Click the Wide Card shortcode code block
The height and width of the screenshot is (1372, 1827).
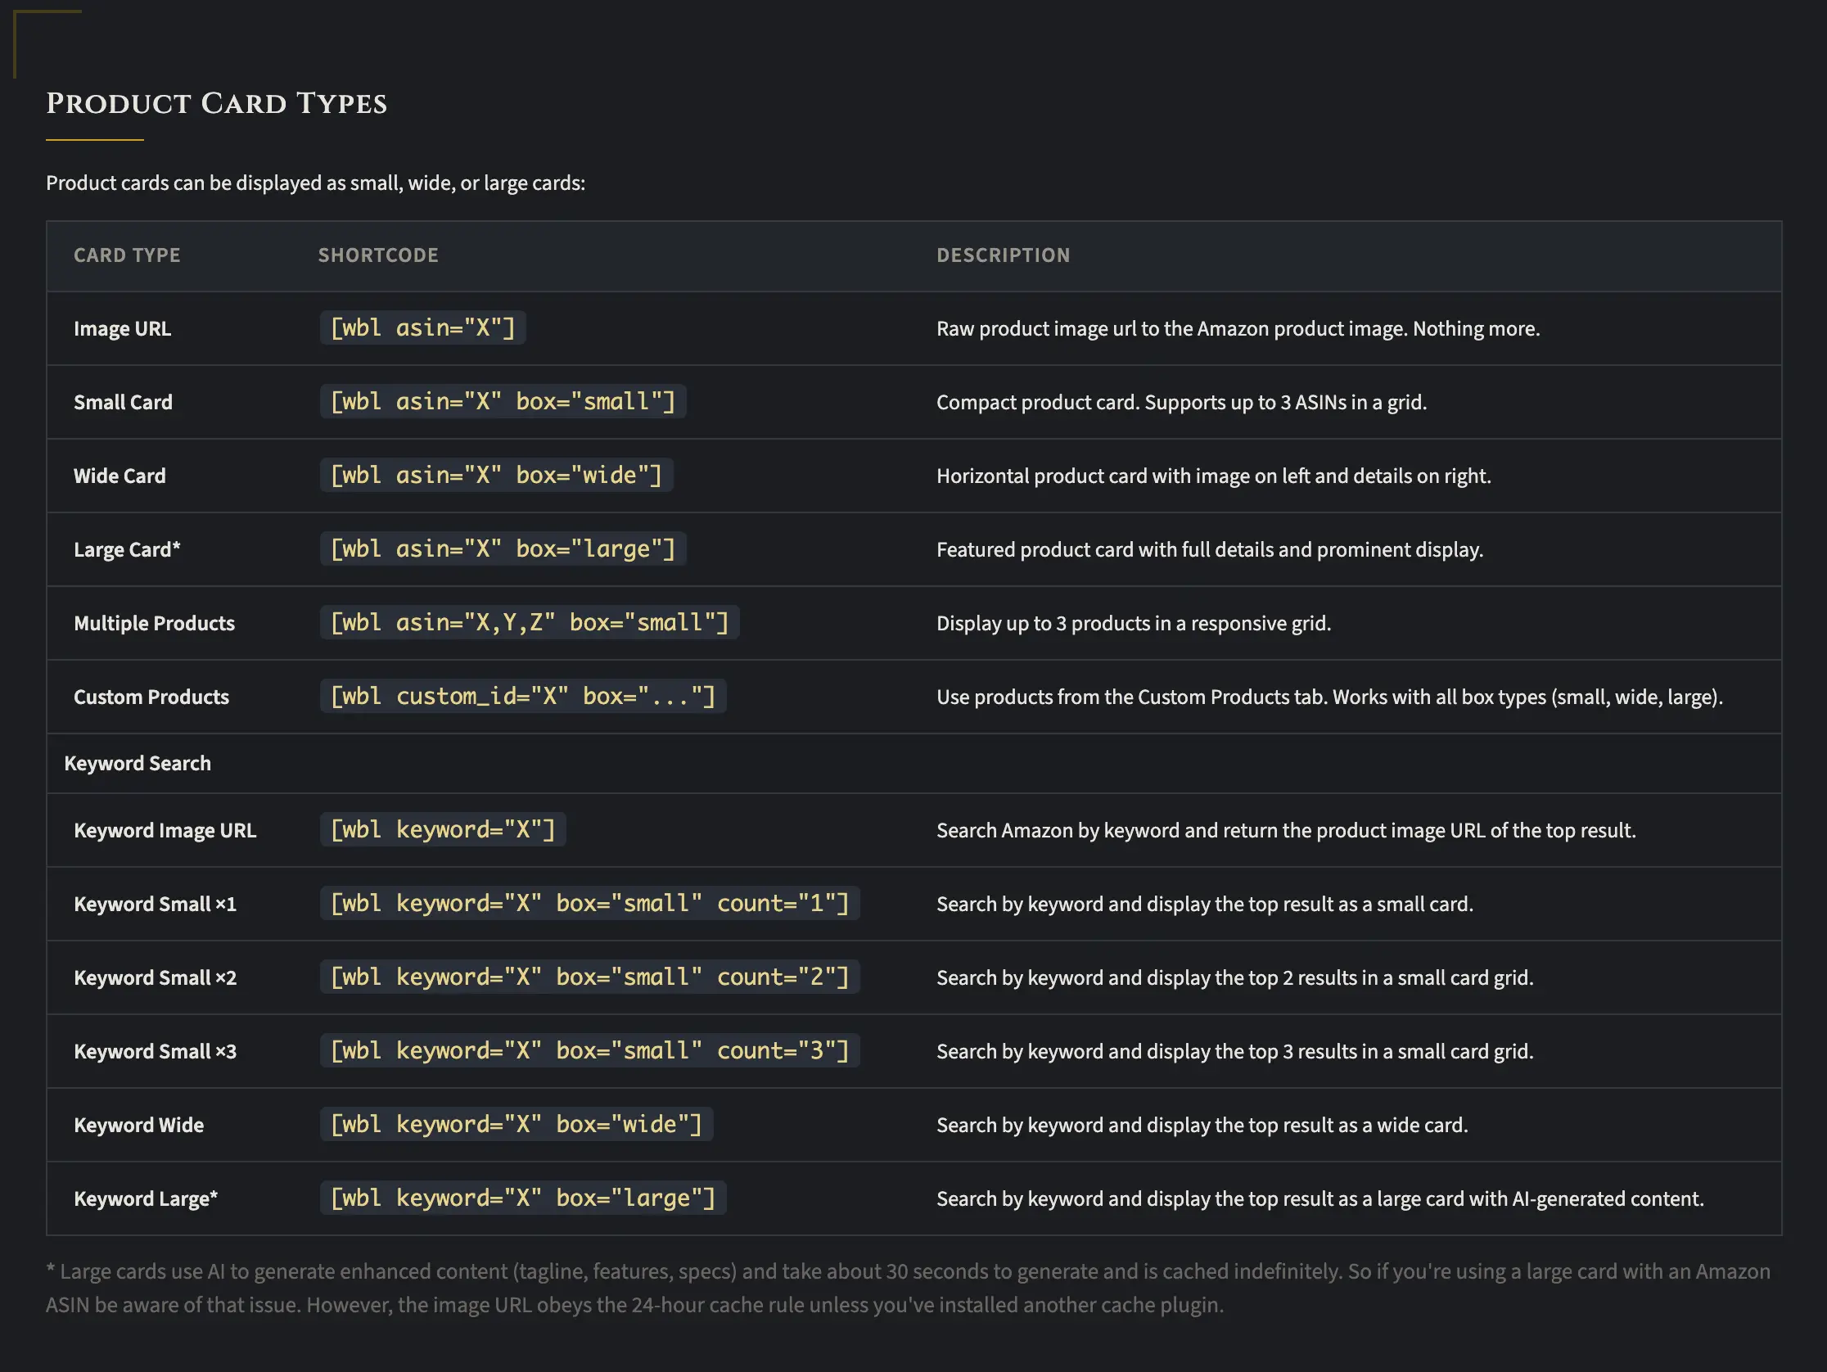(x=495, y=475)
